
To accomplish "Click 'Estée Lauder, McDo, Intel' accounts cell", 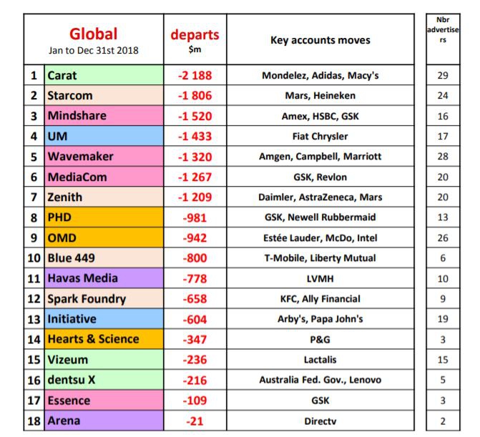I will (x=320, y=238).
